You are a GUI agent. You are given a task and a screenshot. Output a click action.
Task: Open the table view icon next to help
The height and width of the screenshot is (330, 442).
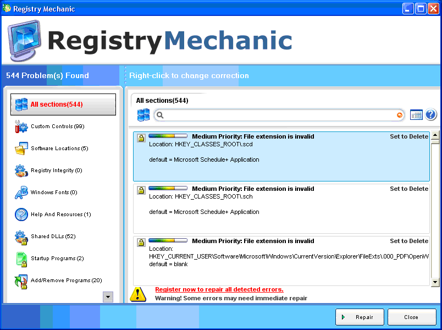tap(416, 115)
